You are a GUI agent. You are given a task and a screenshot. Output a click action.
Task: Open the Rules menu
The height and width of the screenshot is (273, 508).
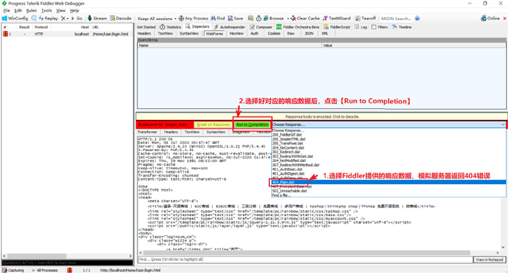tap(31, 11)
